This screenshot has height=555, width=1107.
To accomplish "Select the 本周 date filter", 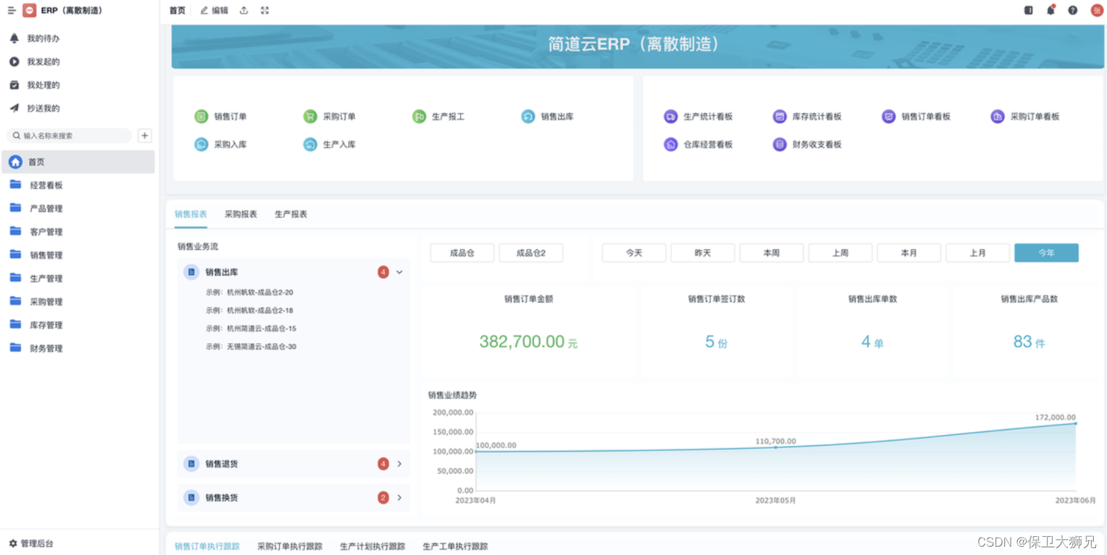I will click(x=771, y=253).
